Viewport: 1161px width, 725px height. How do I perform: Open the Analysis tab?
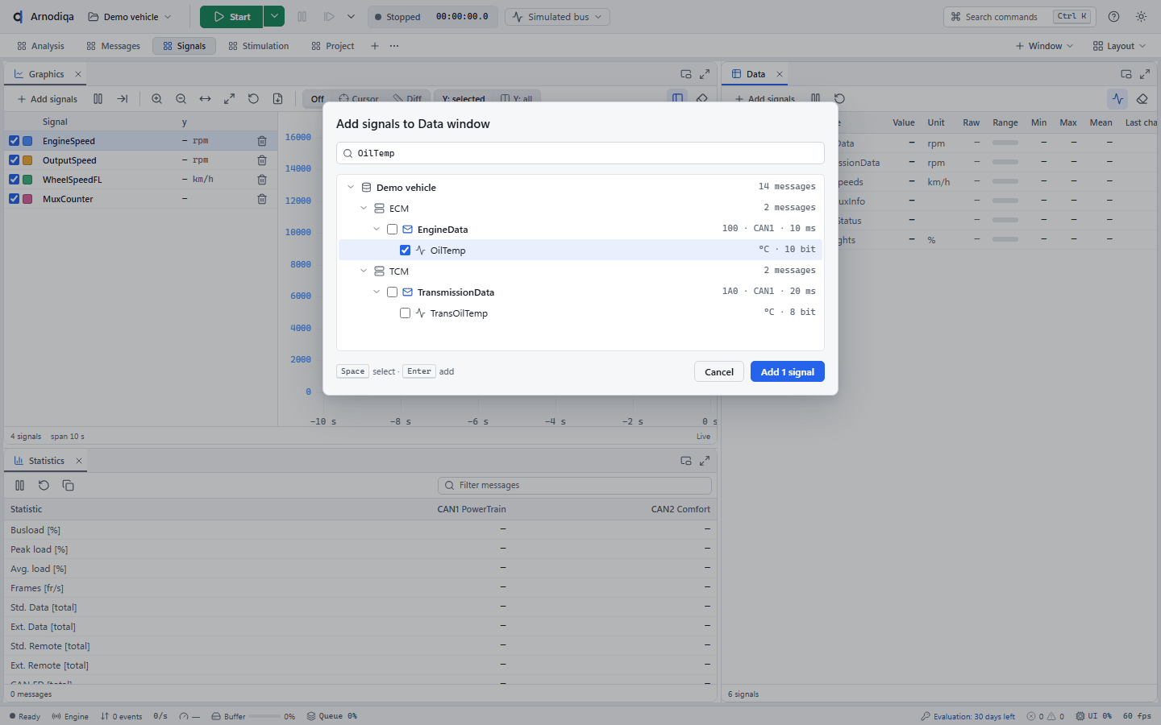(40, 46)
